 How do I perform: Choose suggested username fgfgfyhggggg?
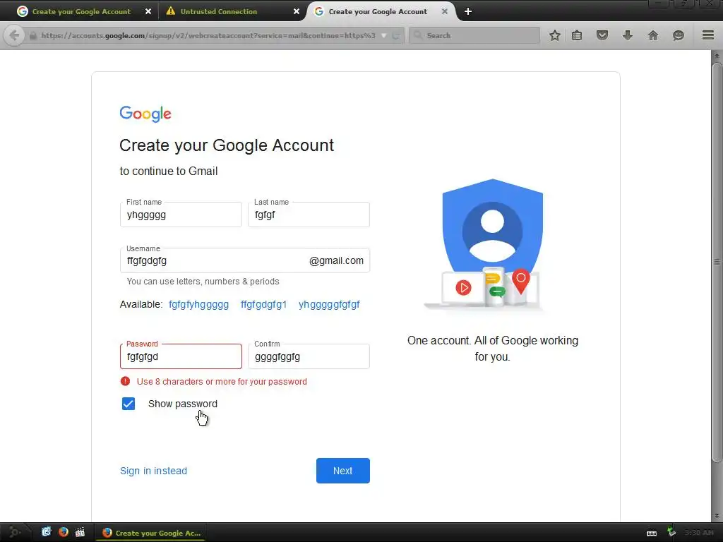pos(198,304)
